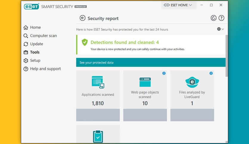
Task: Click the ESET logo in title bar
Action: click(x=32, y=6)
